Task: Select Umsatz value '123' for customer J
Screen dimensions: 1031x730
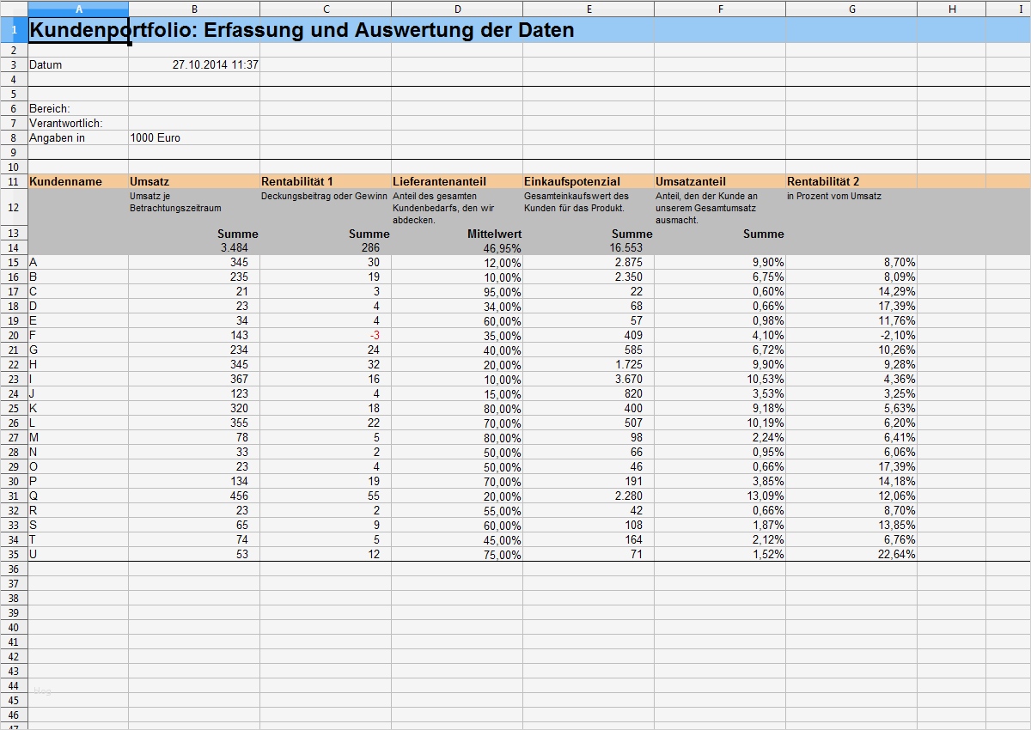Action: point(194,393)
